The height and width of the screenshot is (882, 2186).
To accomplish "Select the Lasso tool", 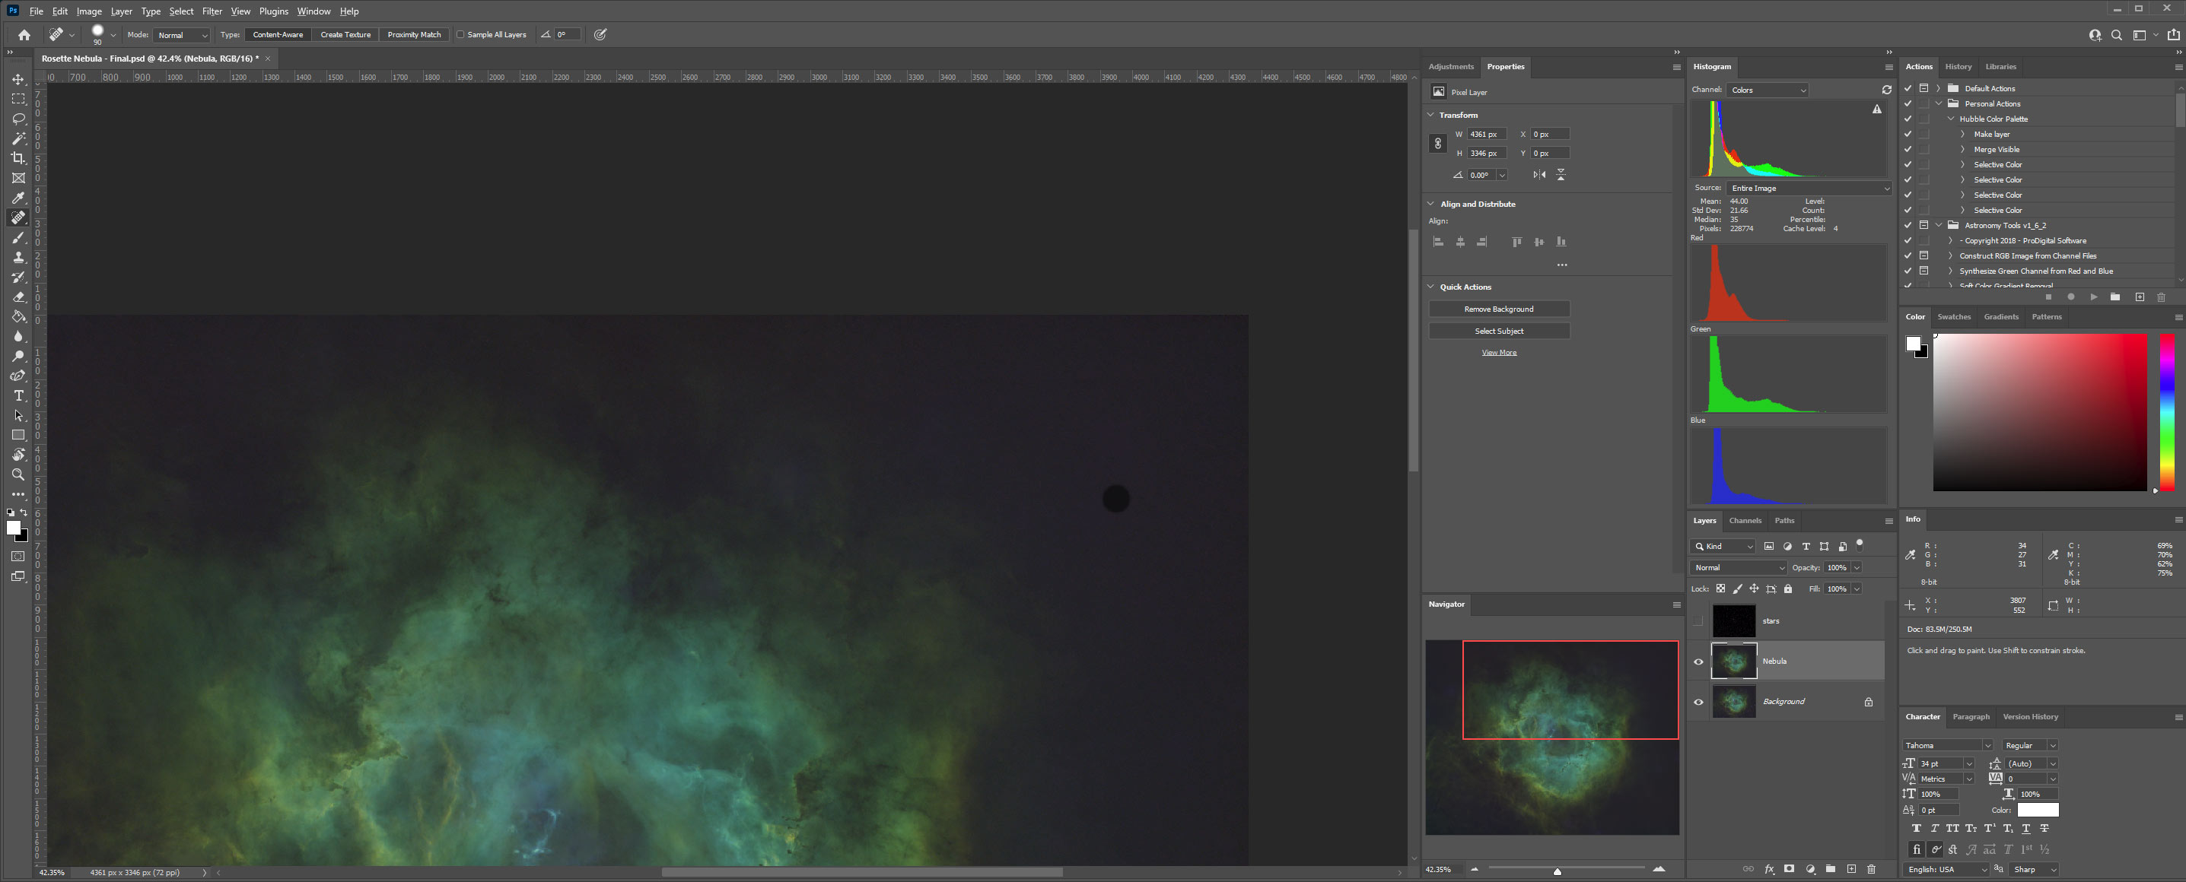I will pos(18,119).
